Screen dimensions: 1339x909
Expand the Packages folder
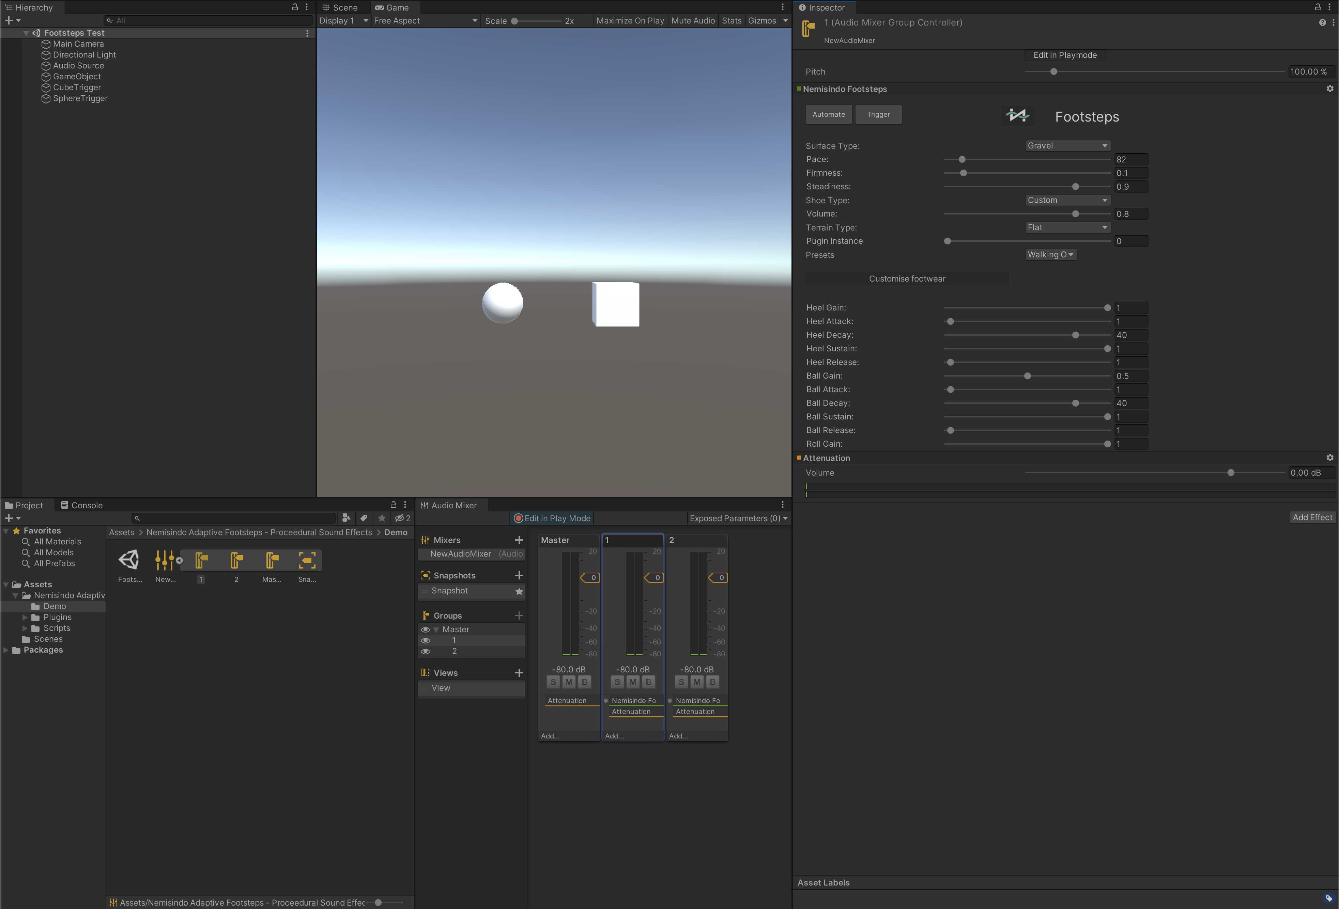click(x=6, y=650)
